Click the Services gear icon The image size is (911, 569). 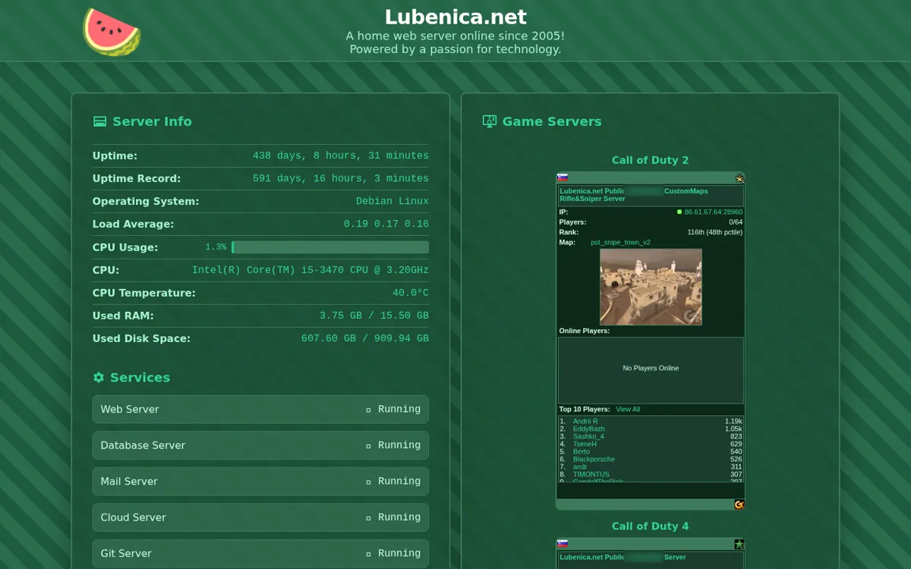[x=99, y=378]
